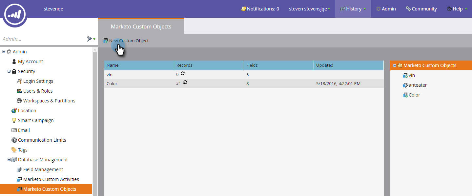
Task: Click the Help globe icon
Action: 450,9
